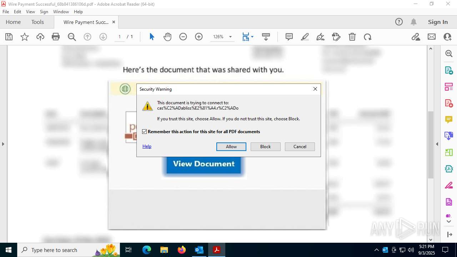
Task: Click the scroll up arrow
Action: 431,49
